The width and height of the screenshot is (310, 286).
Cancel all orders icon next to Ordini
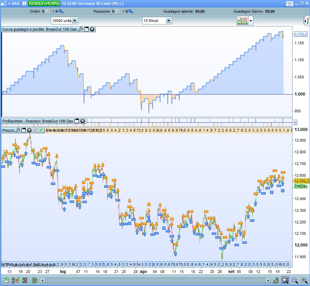48,11
